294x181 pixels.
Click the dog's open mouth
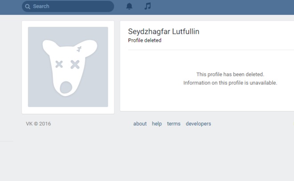coord(65,87)
